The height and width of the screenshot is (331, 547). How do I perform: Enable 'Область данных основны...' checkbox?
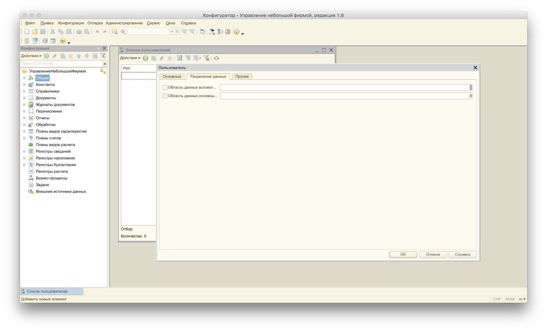click(x=165, y=96)
